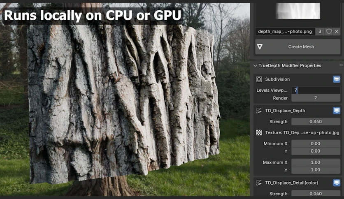This screenshot has height=199, width=344.
Task: Click the displaced bark mesh in the viewport
Action: (x=124, y=101)
